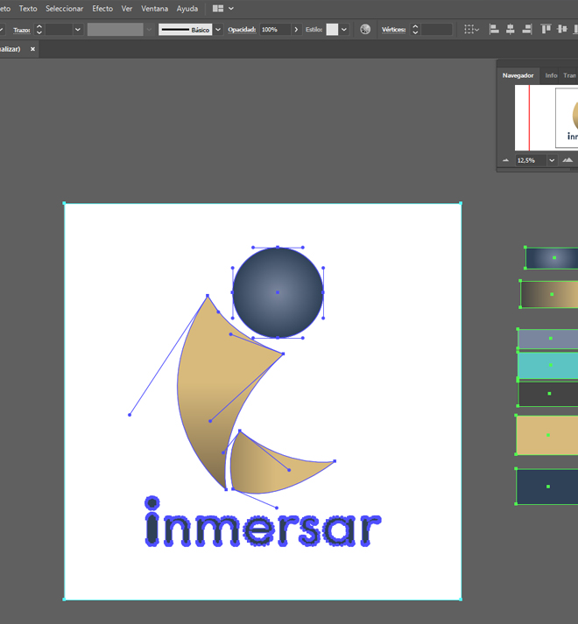This screenshot has height=624, width=578.
Task: Open the Efecto menu
Action: point(102,8)
